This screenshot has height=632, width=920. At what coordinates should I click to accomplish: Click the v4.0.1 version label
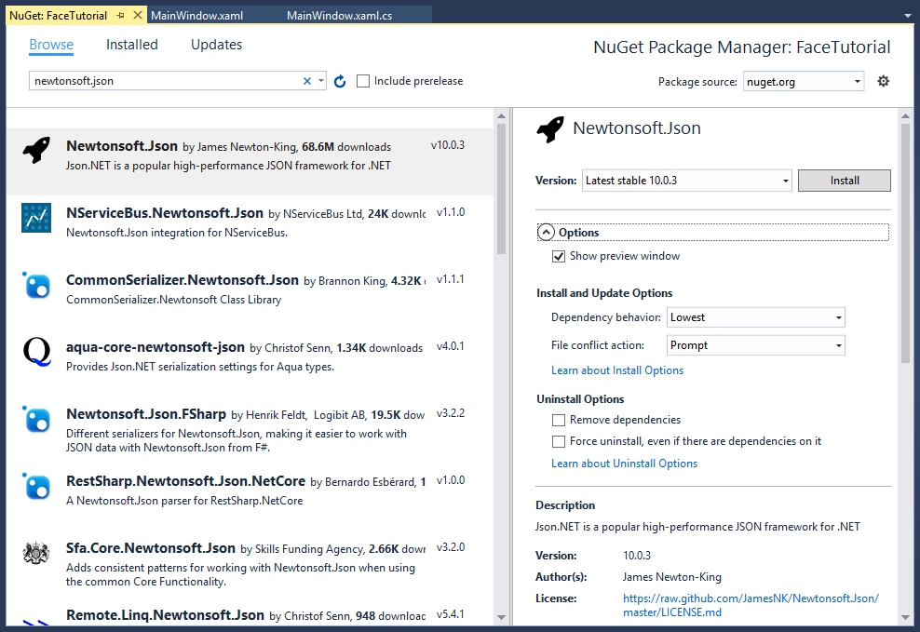tap(451, 346)
